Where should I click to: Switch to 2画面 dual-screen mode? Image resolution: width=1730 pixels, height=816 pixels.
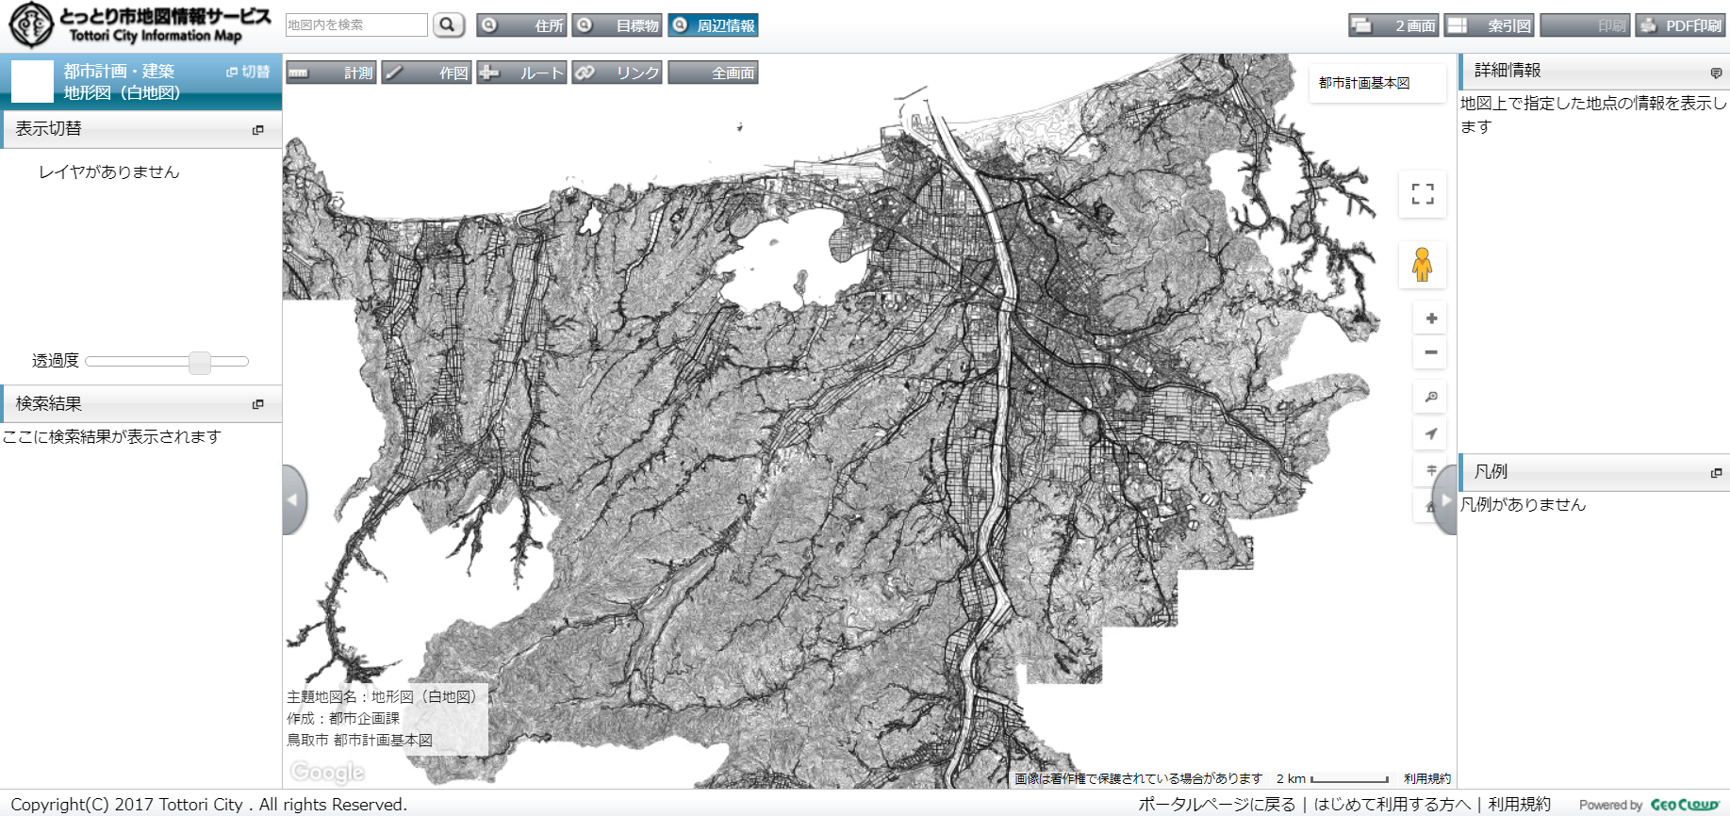[x=1392, y=25]
